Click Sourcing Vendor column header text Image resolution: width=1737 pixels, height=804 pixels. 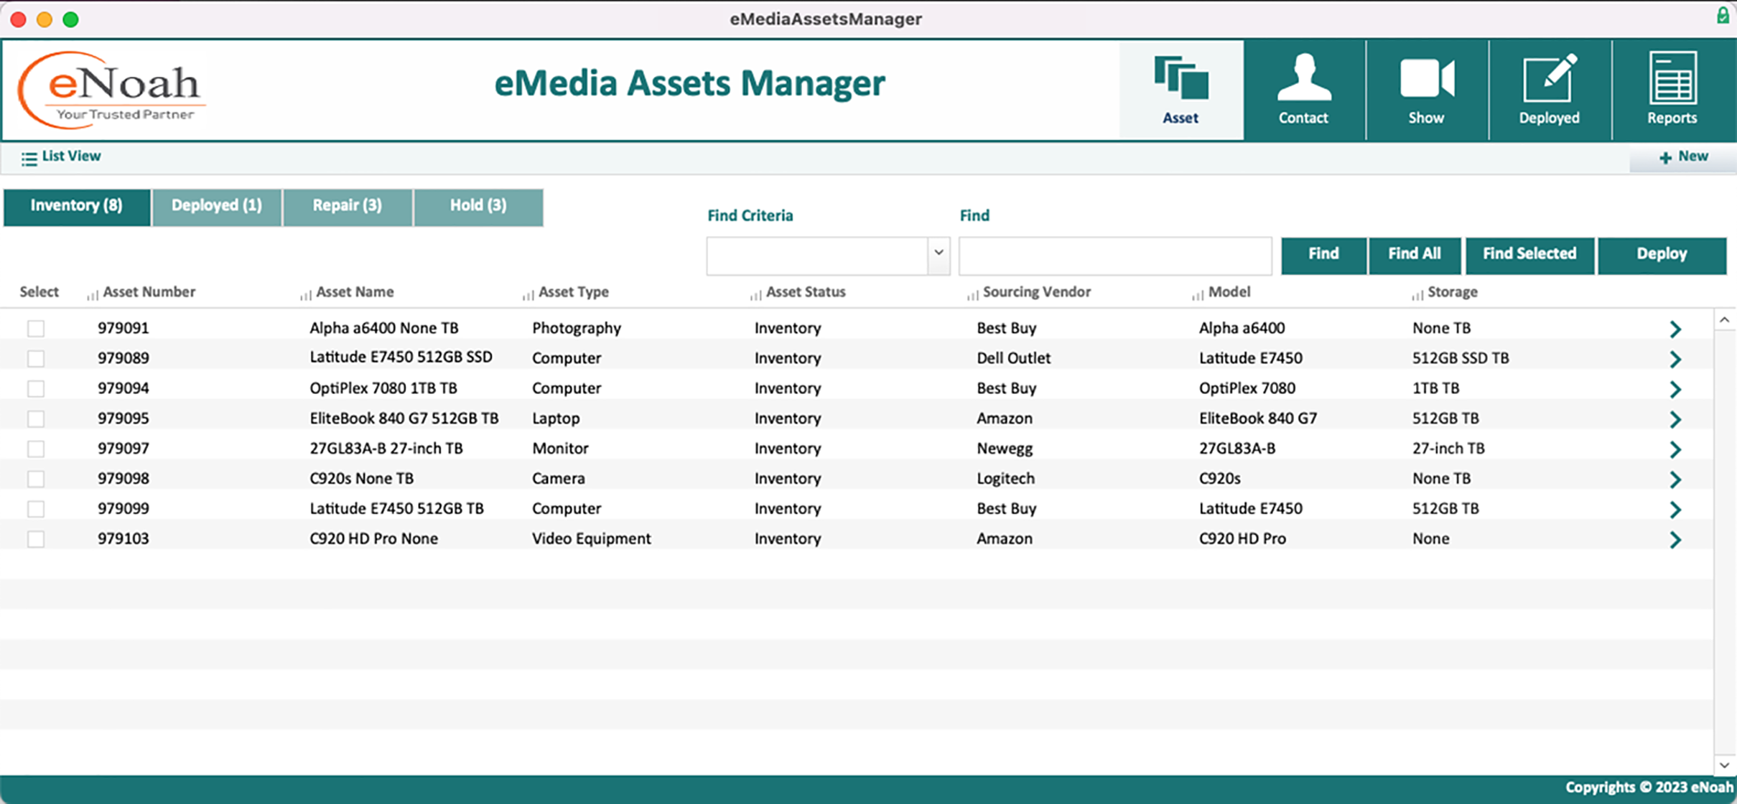[x=1037, y=292]
